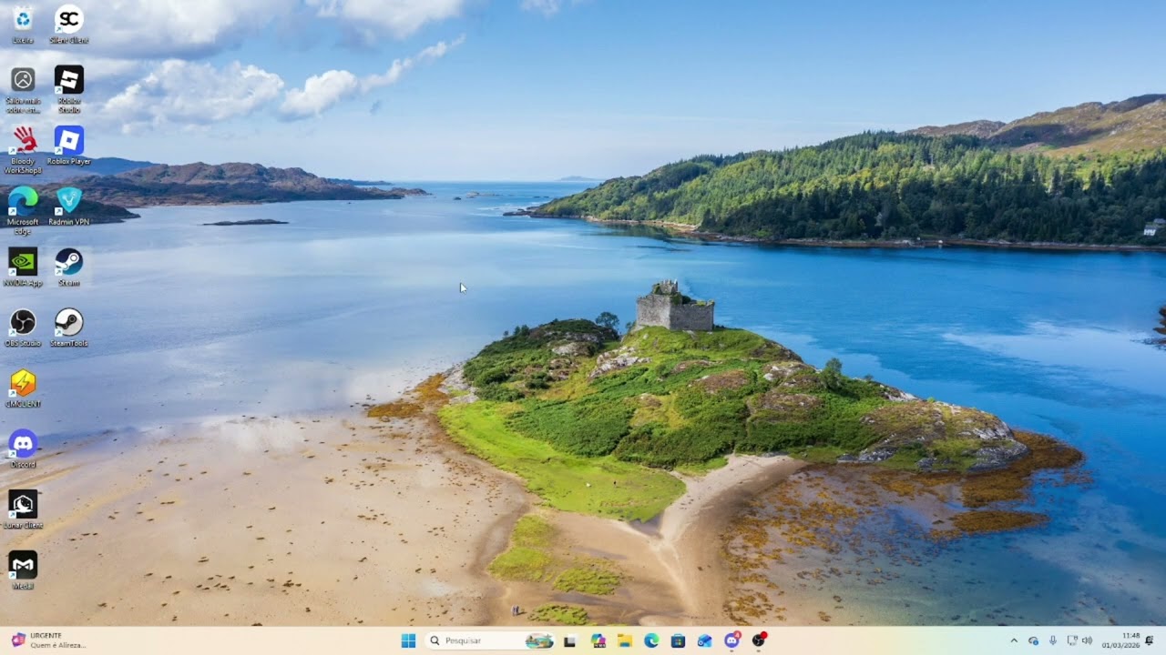The height and width of the screenshot is (655, 1166).
Task: Open the clock and date showing 11:48
Action: coord(1121,640)
